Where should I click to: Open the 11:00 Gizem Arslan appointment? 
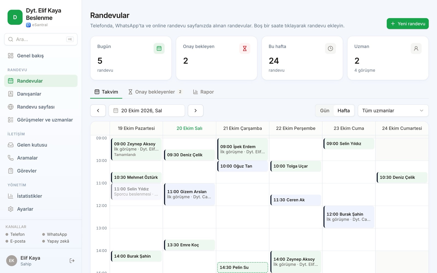click(x=189, y=194)
